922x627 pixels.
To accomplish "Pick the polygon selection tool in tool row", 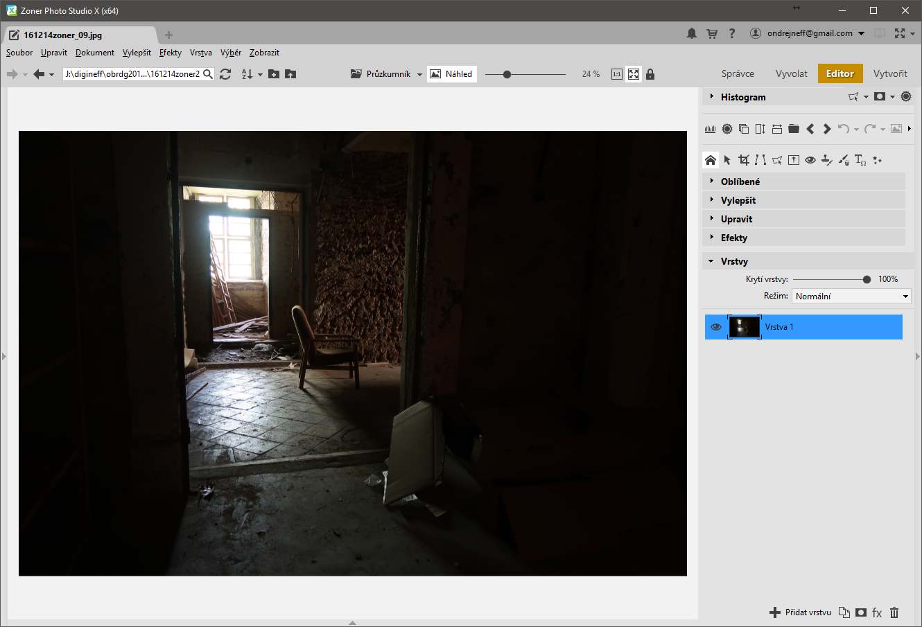I will point(777,160).
